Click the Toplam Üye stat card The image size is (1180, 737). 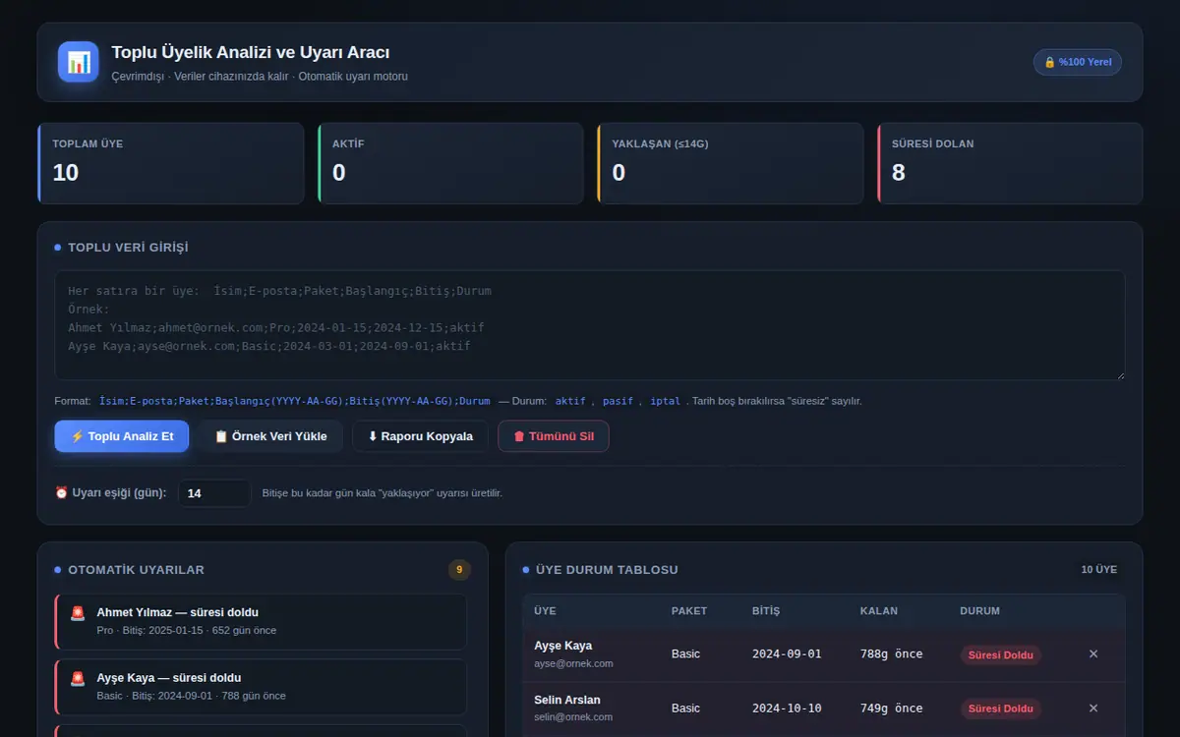pyautogui.click(x=171, y=163)
